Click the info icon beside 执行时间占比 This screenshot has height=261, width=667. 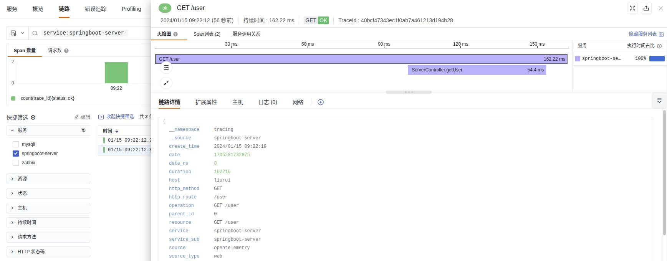point(659,46)
